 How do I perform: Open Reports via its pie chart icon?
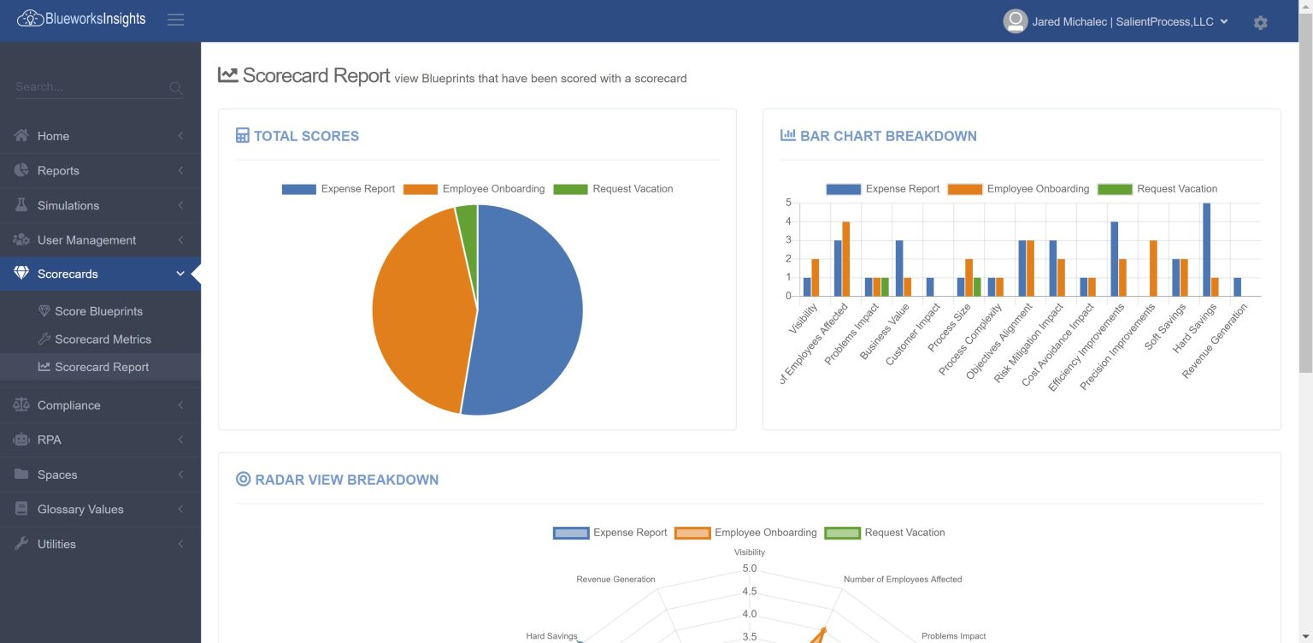[21, 170]
